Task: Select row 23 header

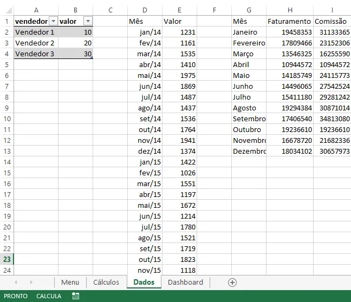Action: point(7,259)
